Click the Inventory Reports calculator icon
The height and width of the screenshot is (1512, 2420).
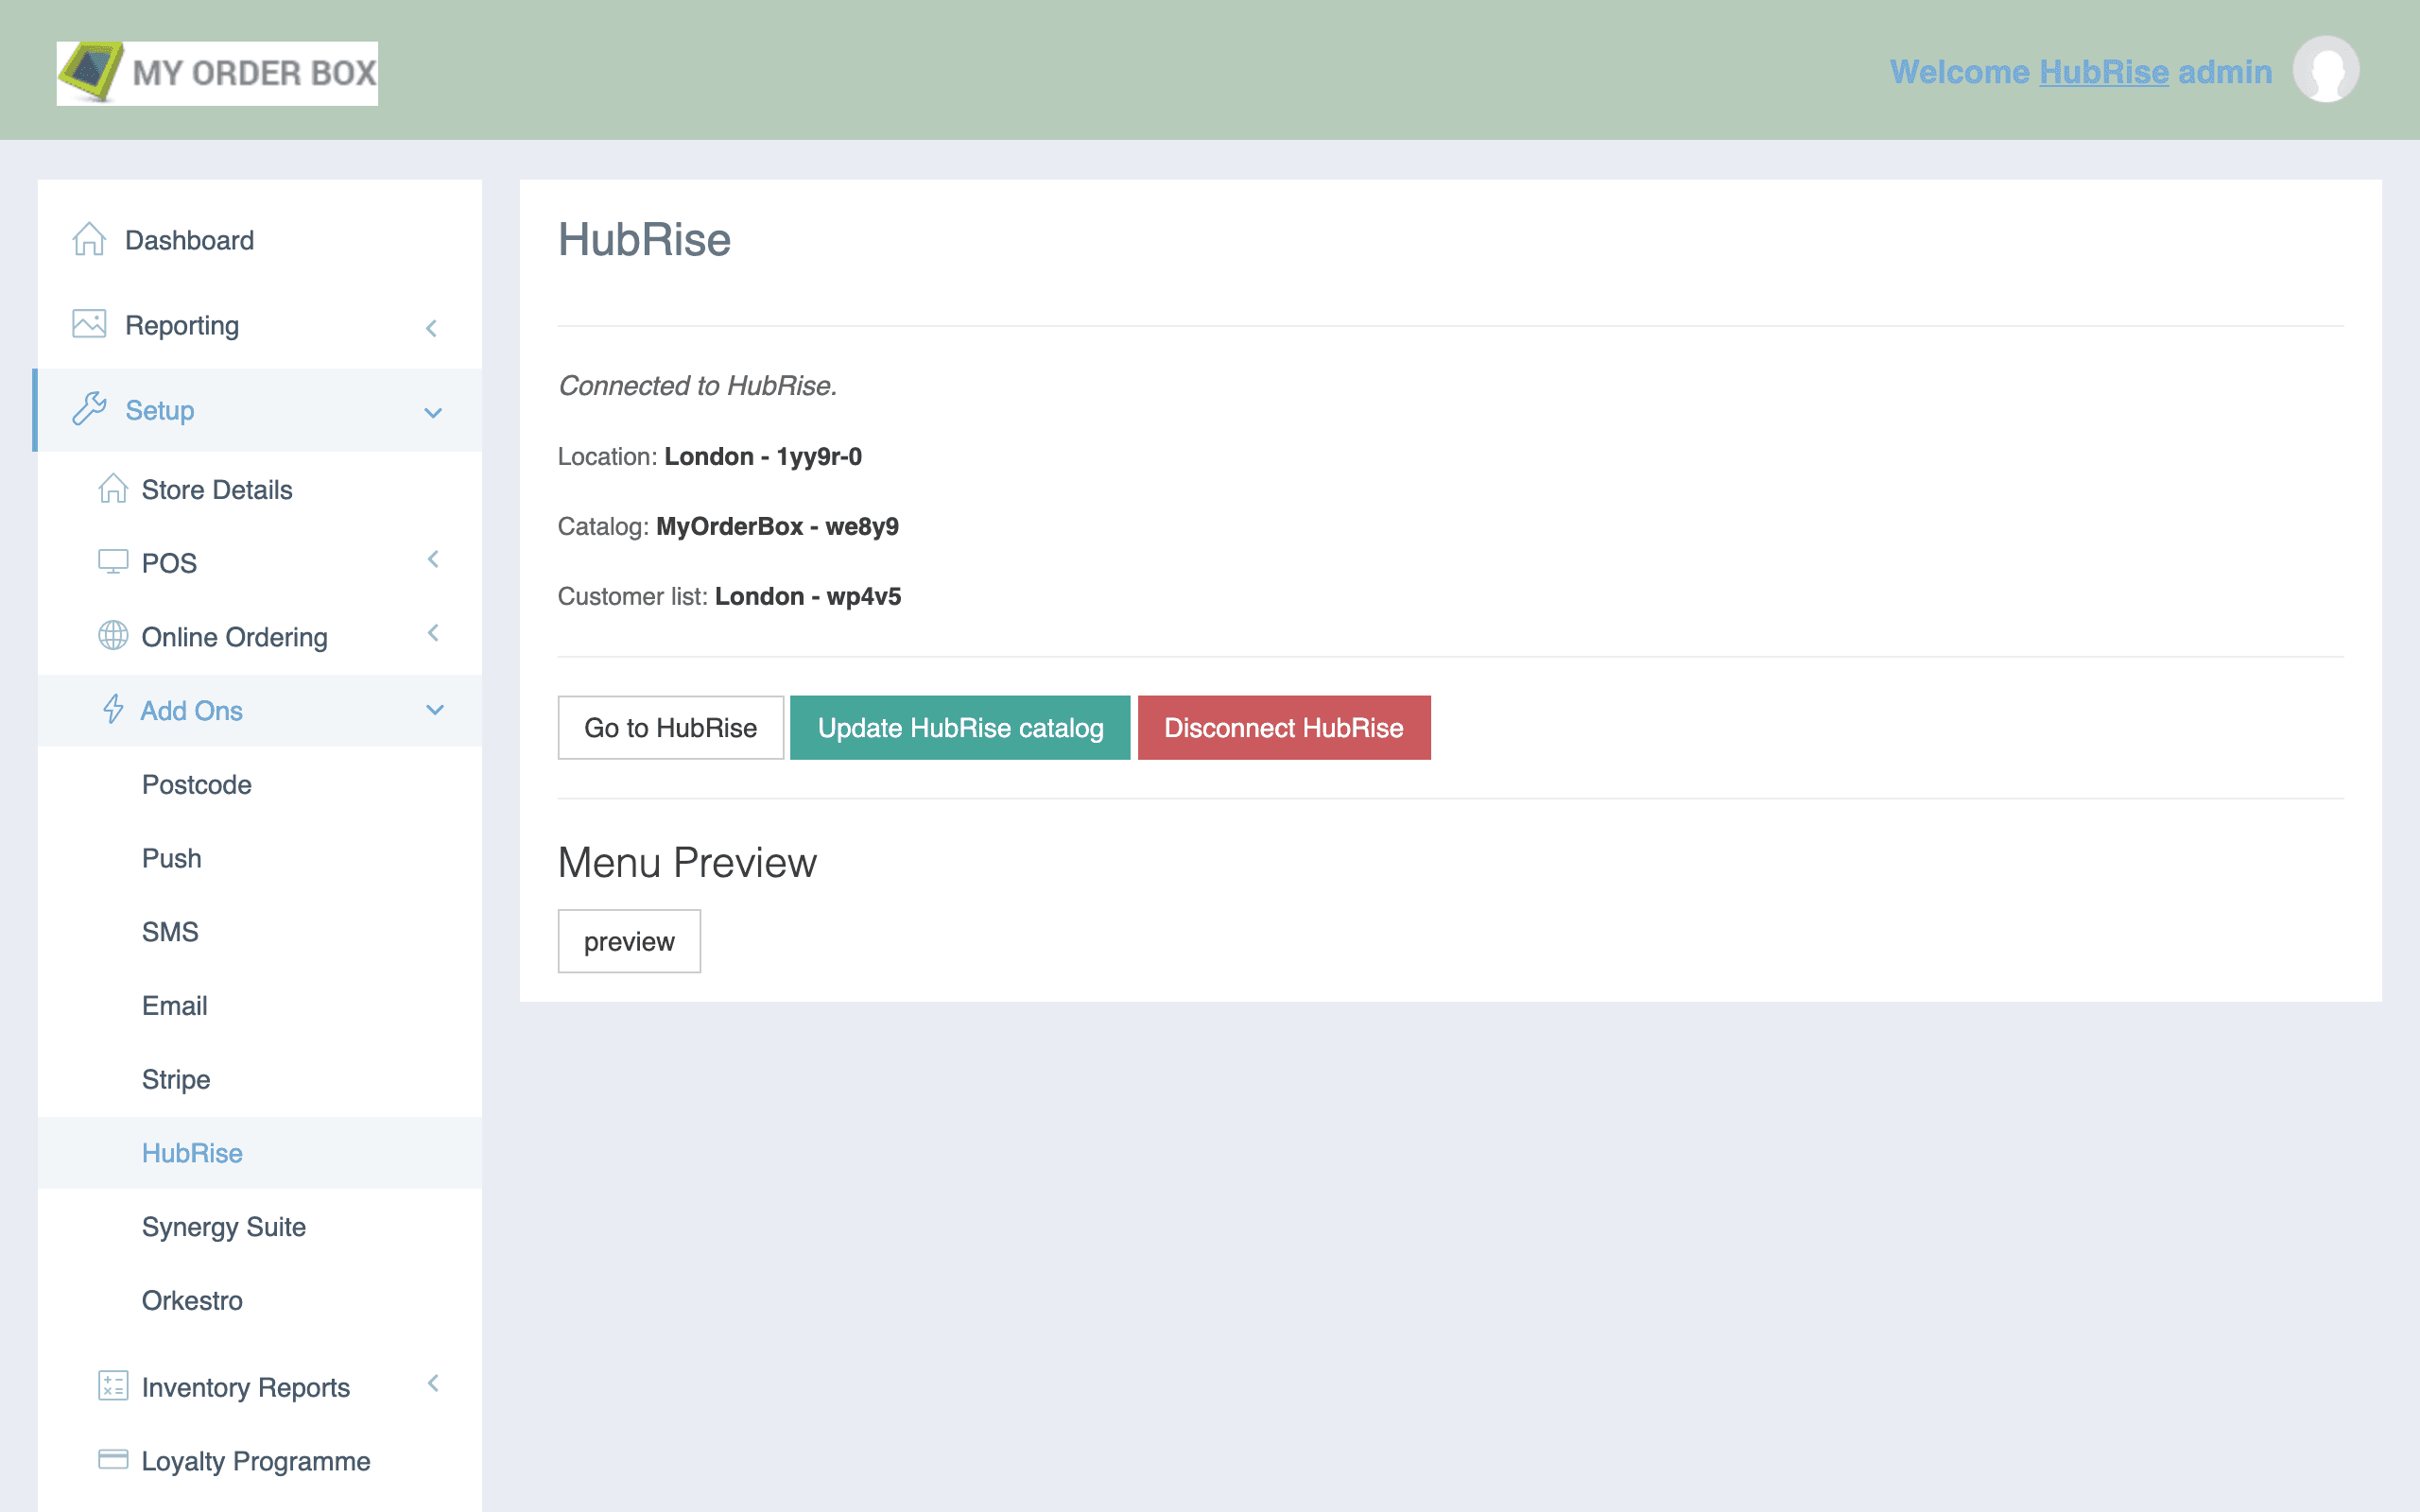(x=113, y=1387)
